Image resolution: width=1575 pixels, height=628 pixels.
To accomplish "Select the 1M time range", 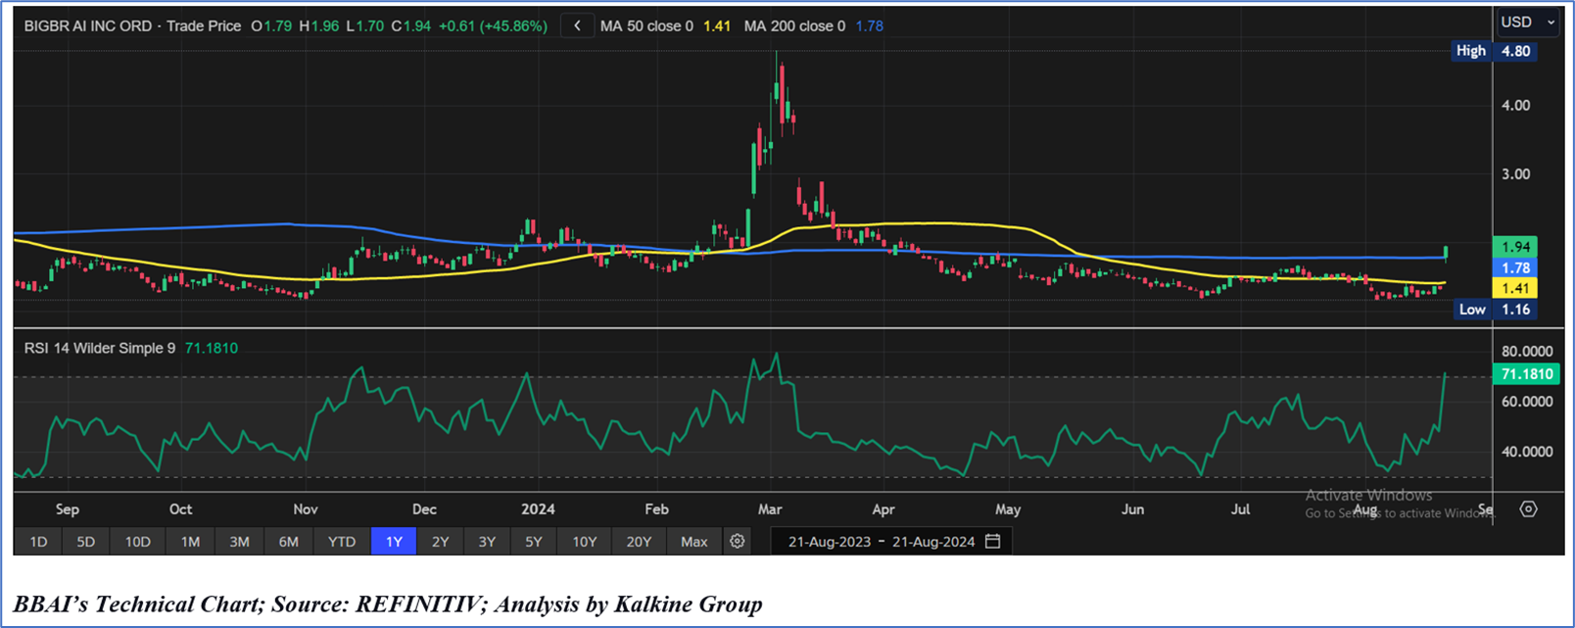I will pyautogui.click(x=190, y=541).
